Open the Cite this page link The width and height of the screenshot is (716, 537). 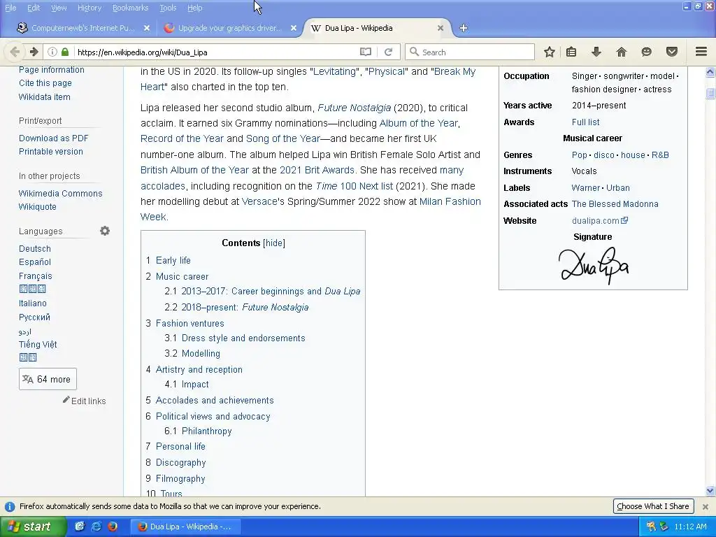(45, 83)
